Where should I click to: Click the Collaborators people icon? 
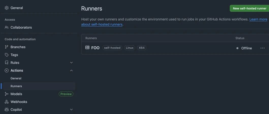coord(7,27)
